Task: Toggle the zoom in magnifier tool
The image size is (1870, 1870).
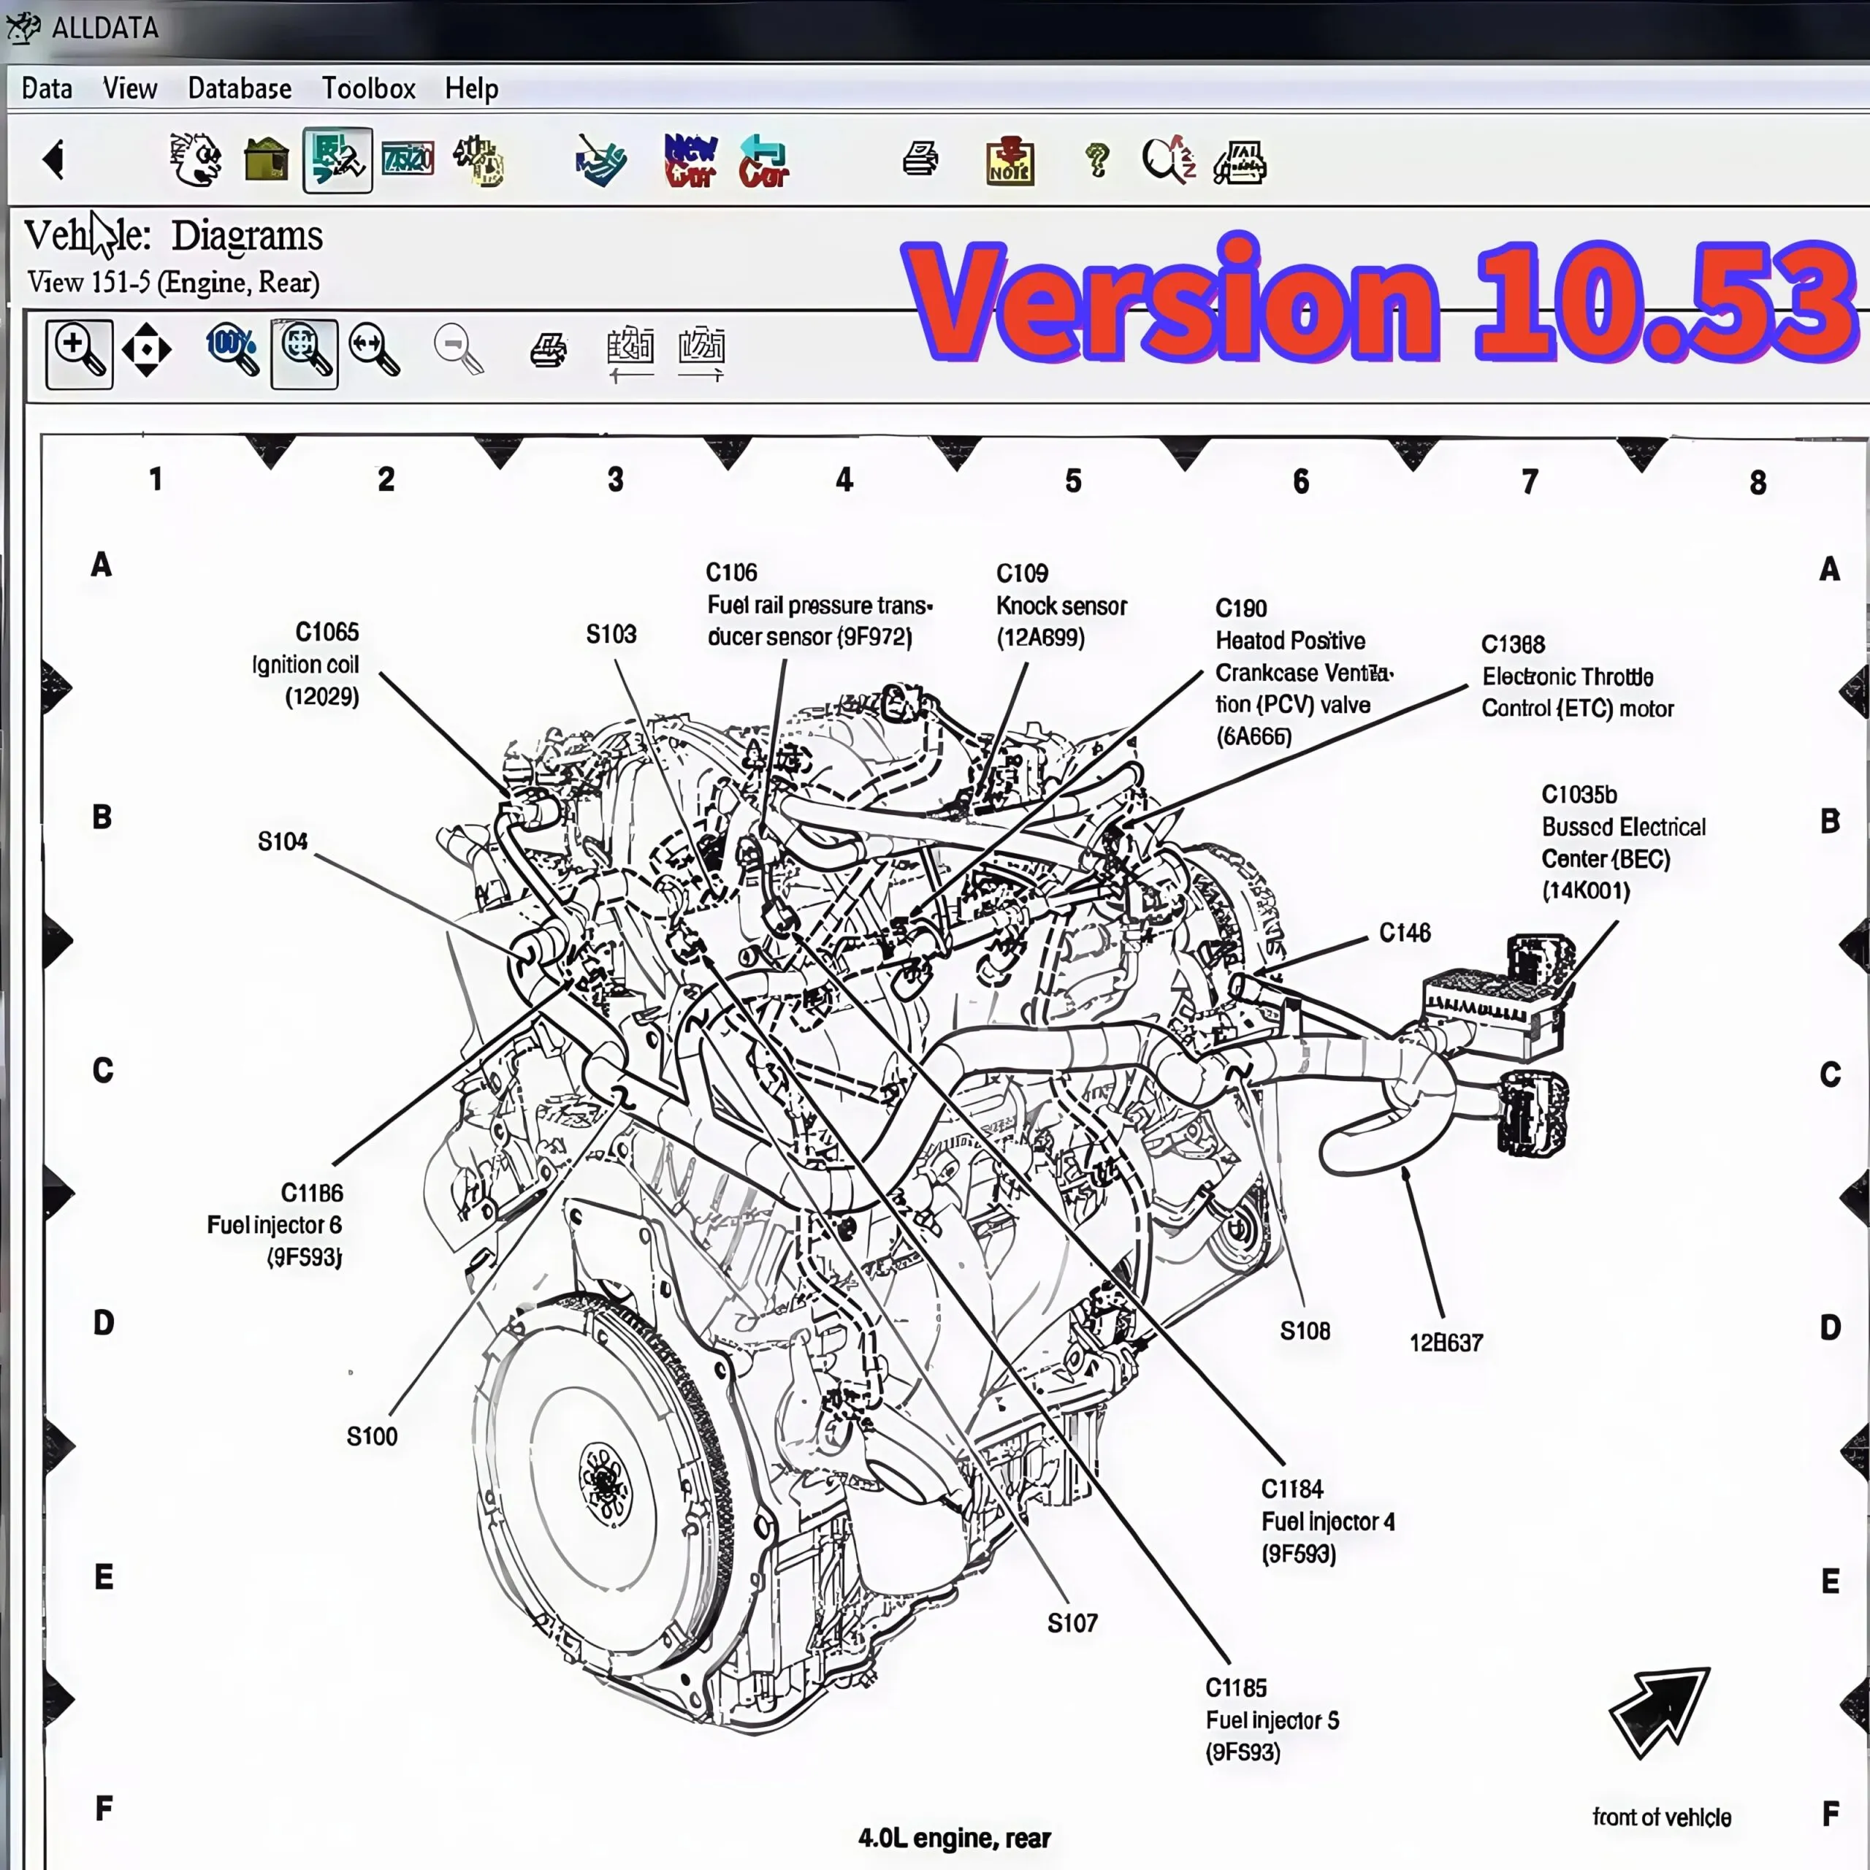Action: pyautogui.click(x=80, y=351)
